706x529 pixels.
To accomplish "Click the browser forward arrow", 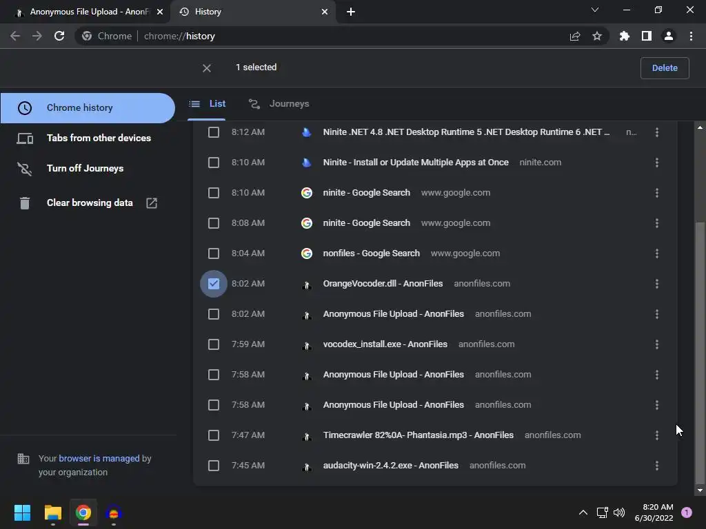I will click(x=37, y=36).
